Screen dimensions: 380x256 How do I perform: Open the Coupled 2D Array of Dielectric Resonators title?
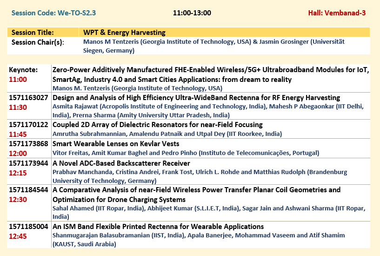pos(157,125)
